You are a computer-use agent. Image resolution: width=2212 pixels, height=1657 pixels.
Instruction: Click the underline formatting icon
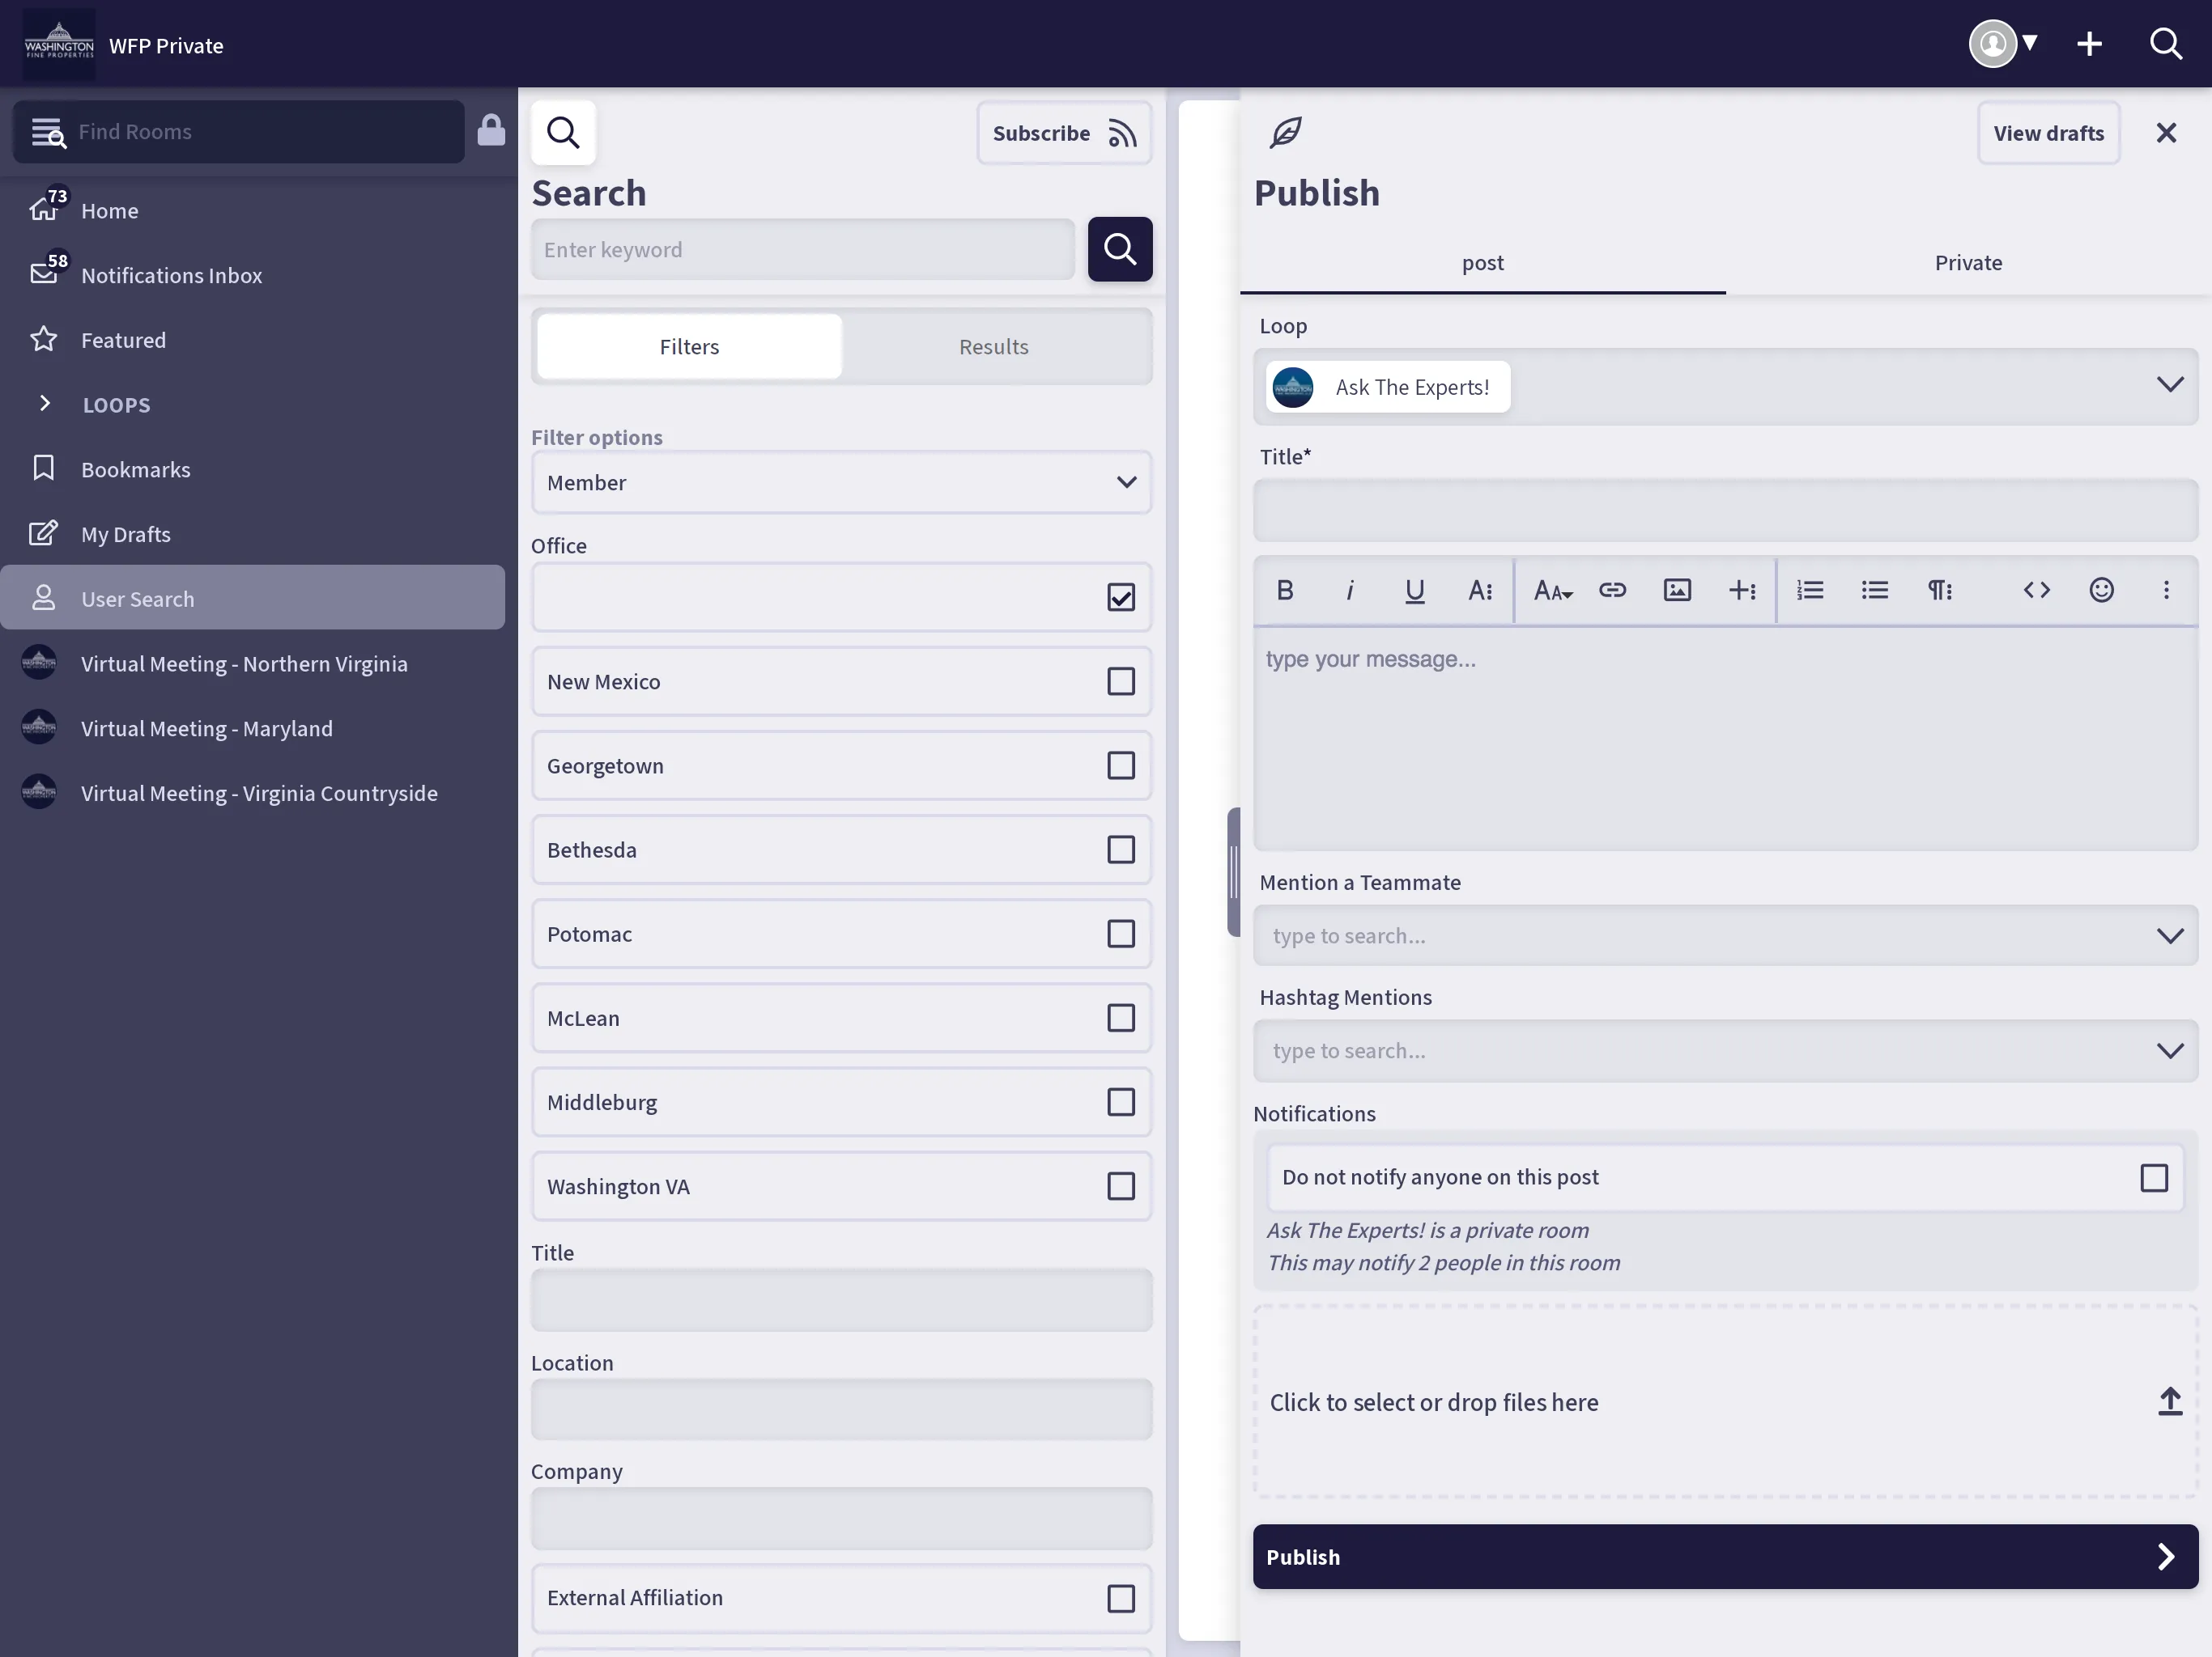pos(1414,590)
